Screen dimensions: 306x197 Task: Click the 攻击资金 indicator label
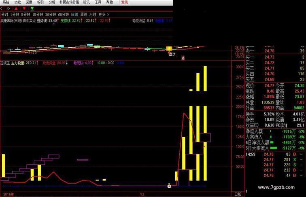pyautogui.click(x=49, y=63)
